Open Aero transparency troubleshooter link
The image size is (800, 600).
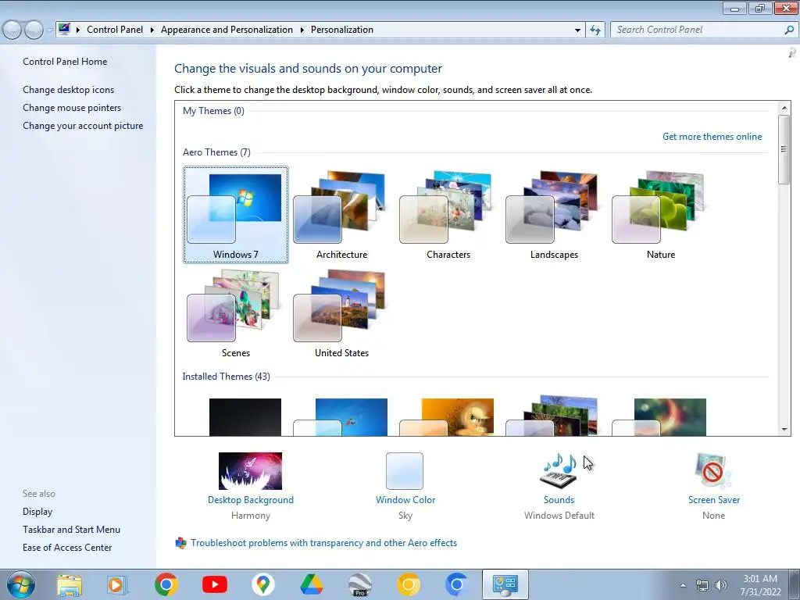[323, 543]
